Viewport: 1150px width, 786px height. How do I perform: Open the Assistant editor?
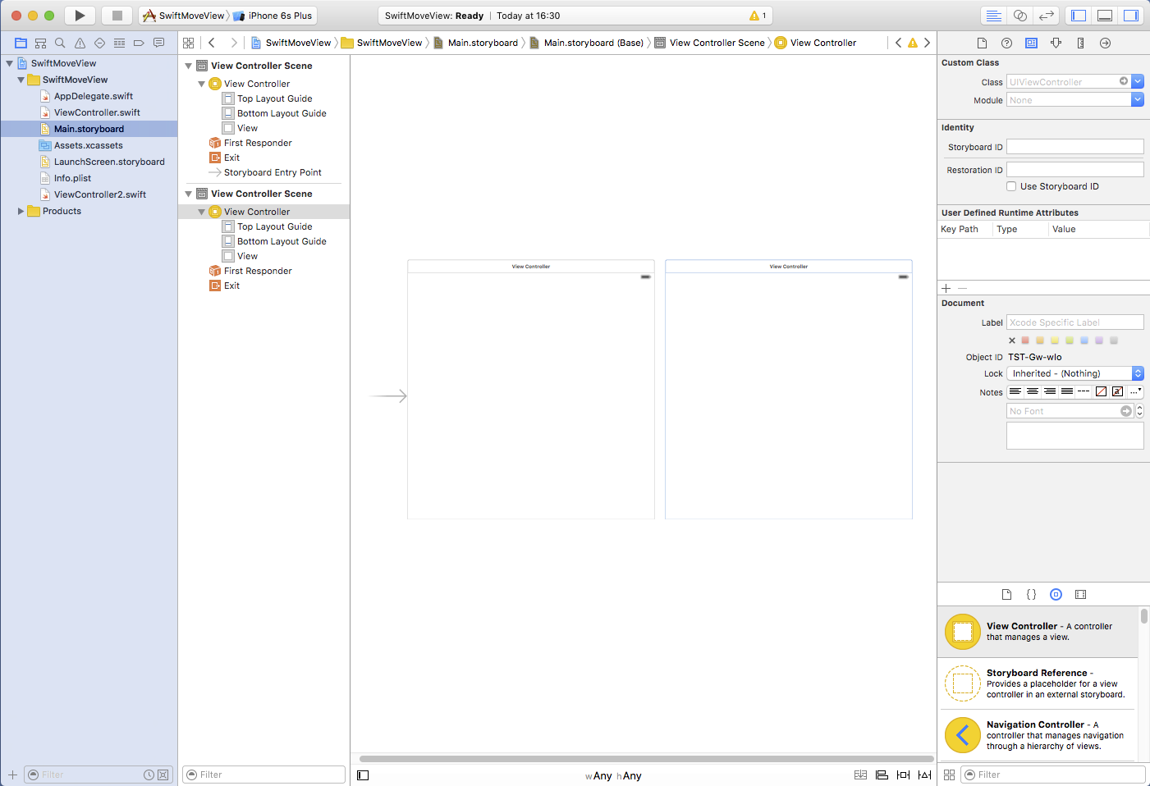pyautogui.click(x=1020, y=16)
